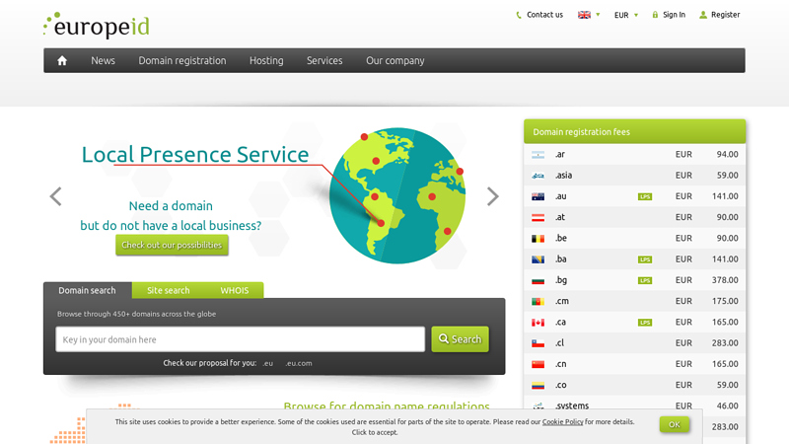Click the Australia flag icon for .au

tap(538, 196)
